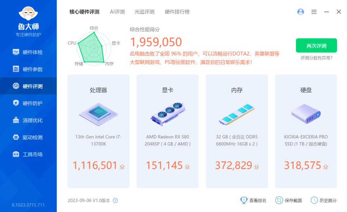The width and height of the screenshot is (347, 212).
Task: Click the GPU score 151,145
Action: (x=164, y=165)
